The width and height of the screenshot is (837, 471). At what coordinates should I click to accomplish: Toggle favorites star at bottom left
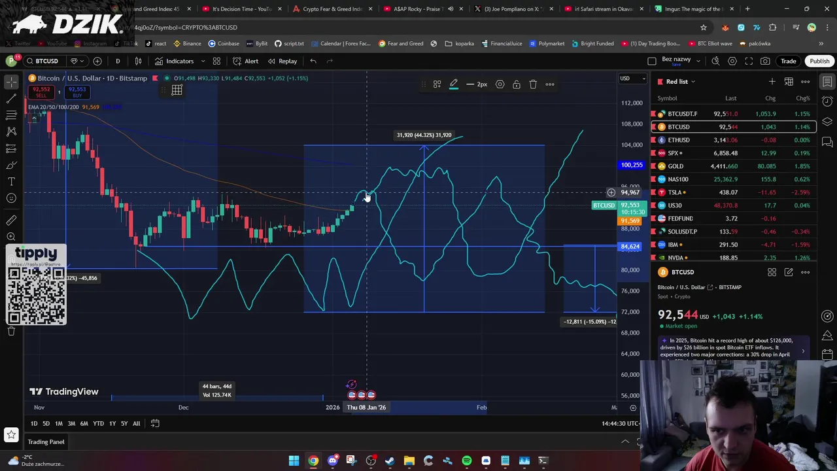[x=11, y=434]
